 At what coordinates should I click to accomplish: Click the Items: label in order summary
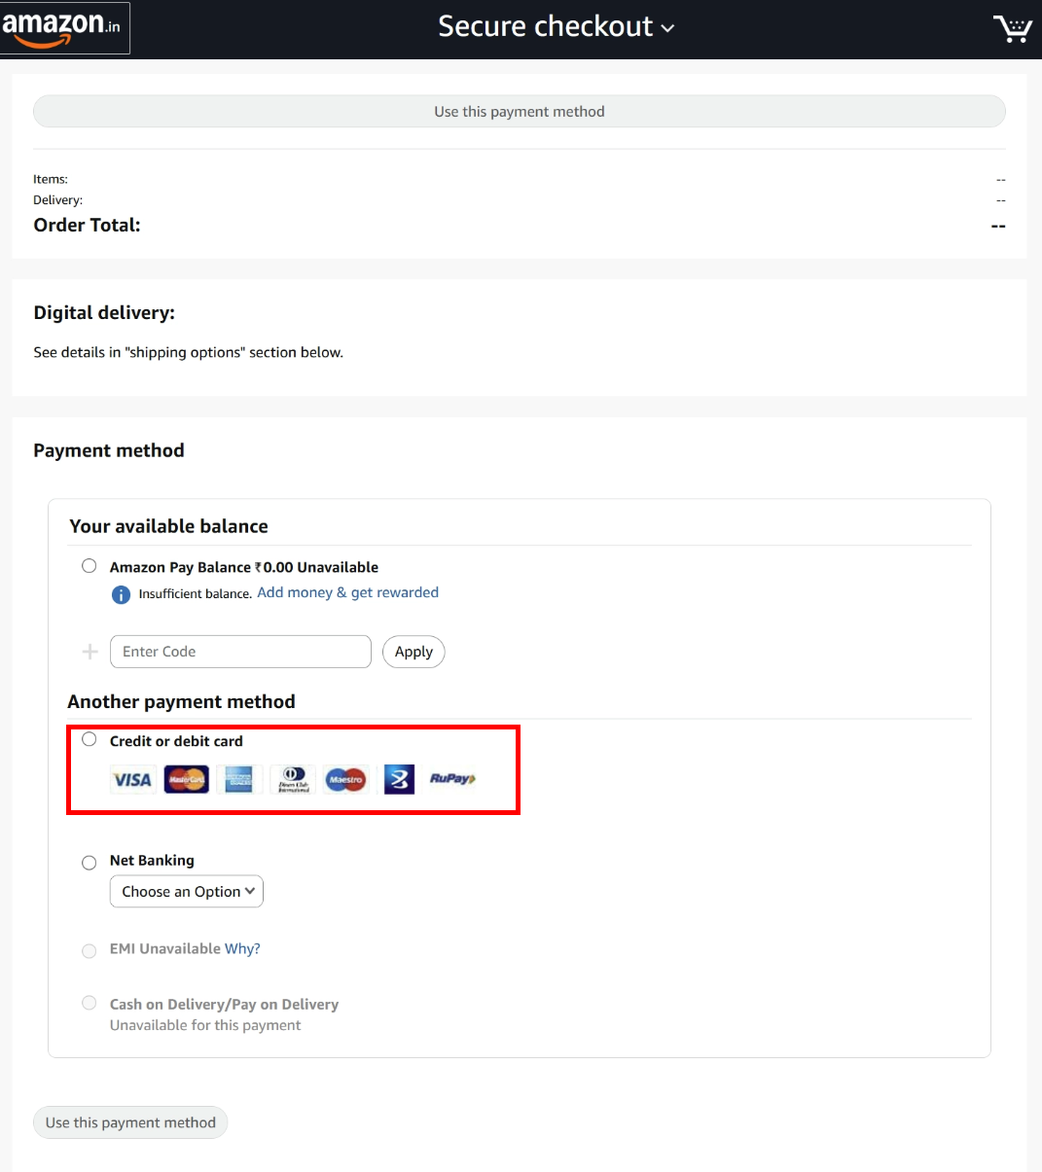coord(51,179)
